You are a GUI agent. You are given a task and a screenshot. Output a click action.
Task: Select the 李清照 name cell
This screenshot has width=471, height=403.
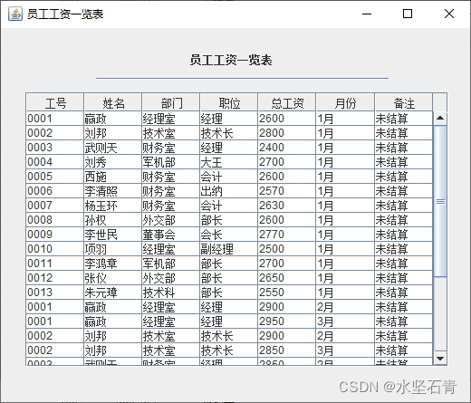point(113,191)
